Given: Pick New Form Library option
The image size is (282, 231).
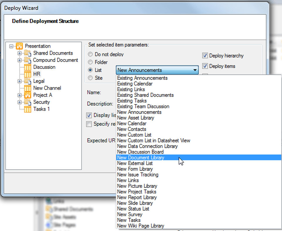Looking at the screenshot, I should tap(199, 169).
